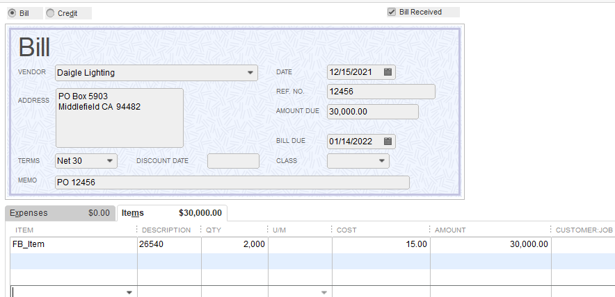The image size is (615, 297).
Task: Open the Bill Due calendar picker icon
Action: (388, 142)
